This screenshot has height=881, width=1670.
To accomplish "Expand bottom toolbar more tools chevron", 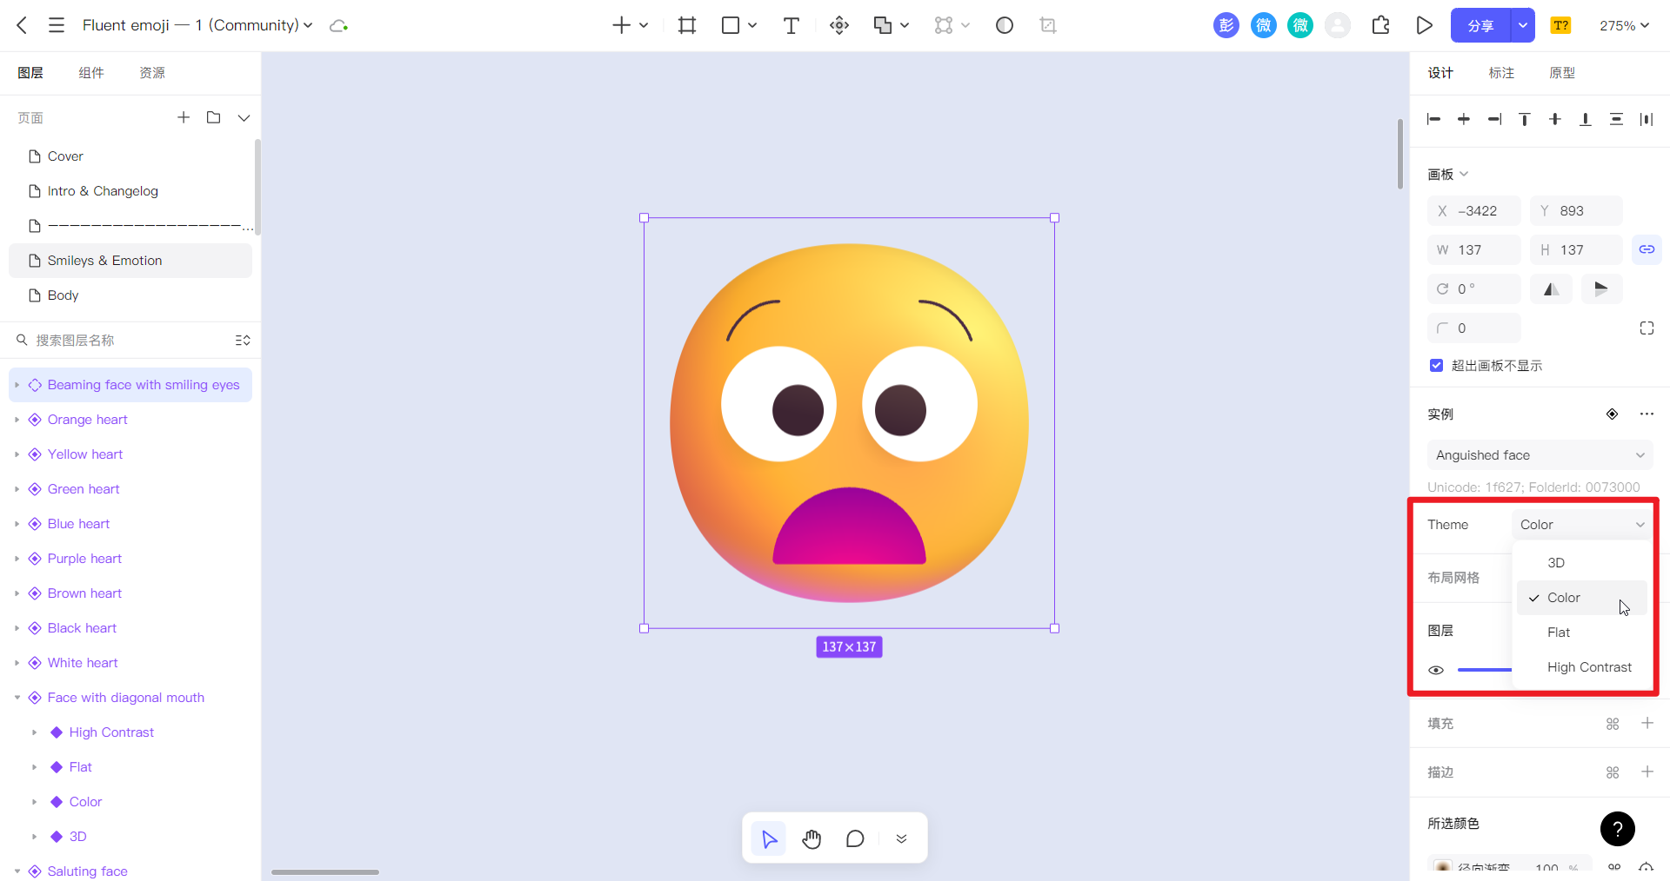I will pos(901,838).
